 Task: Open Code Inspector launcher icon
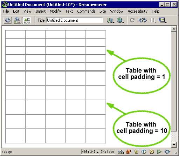167,152
